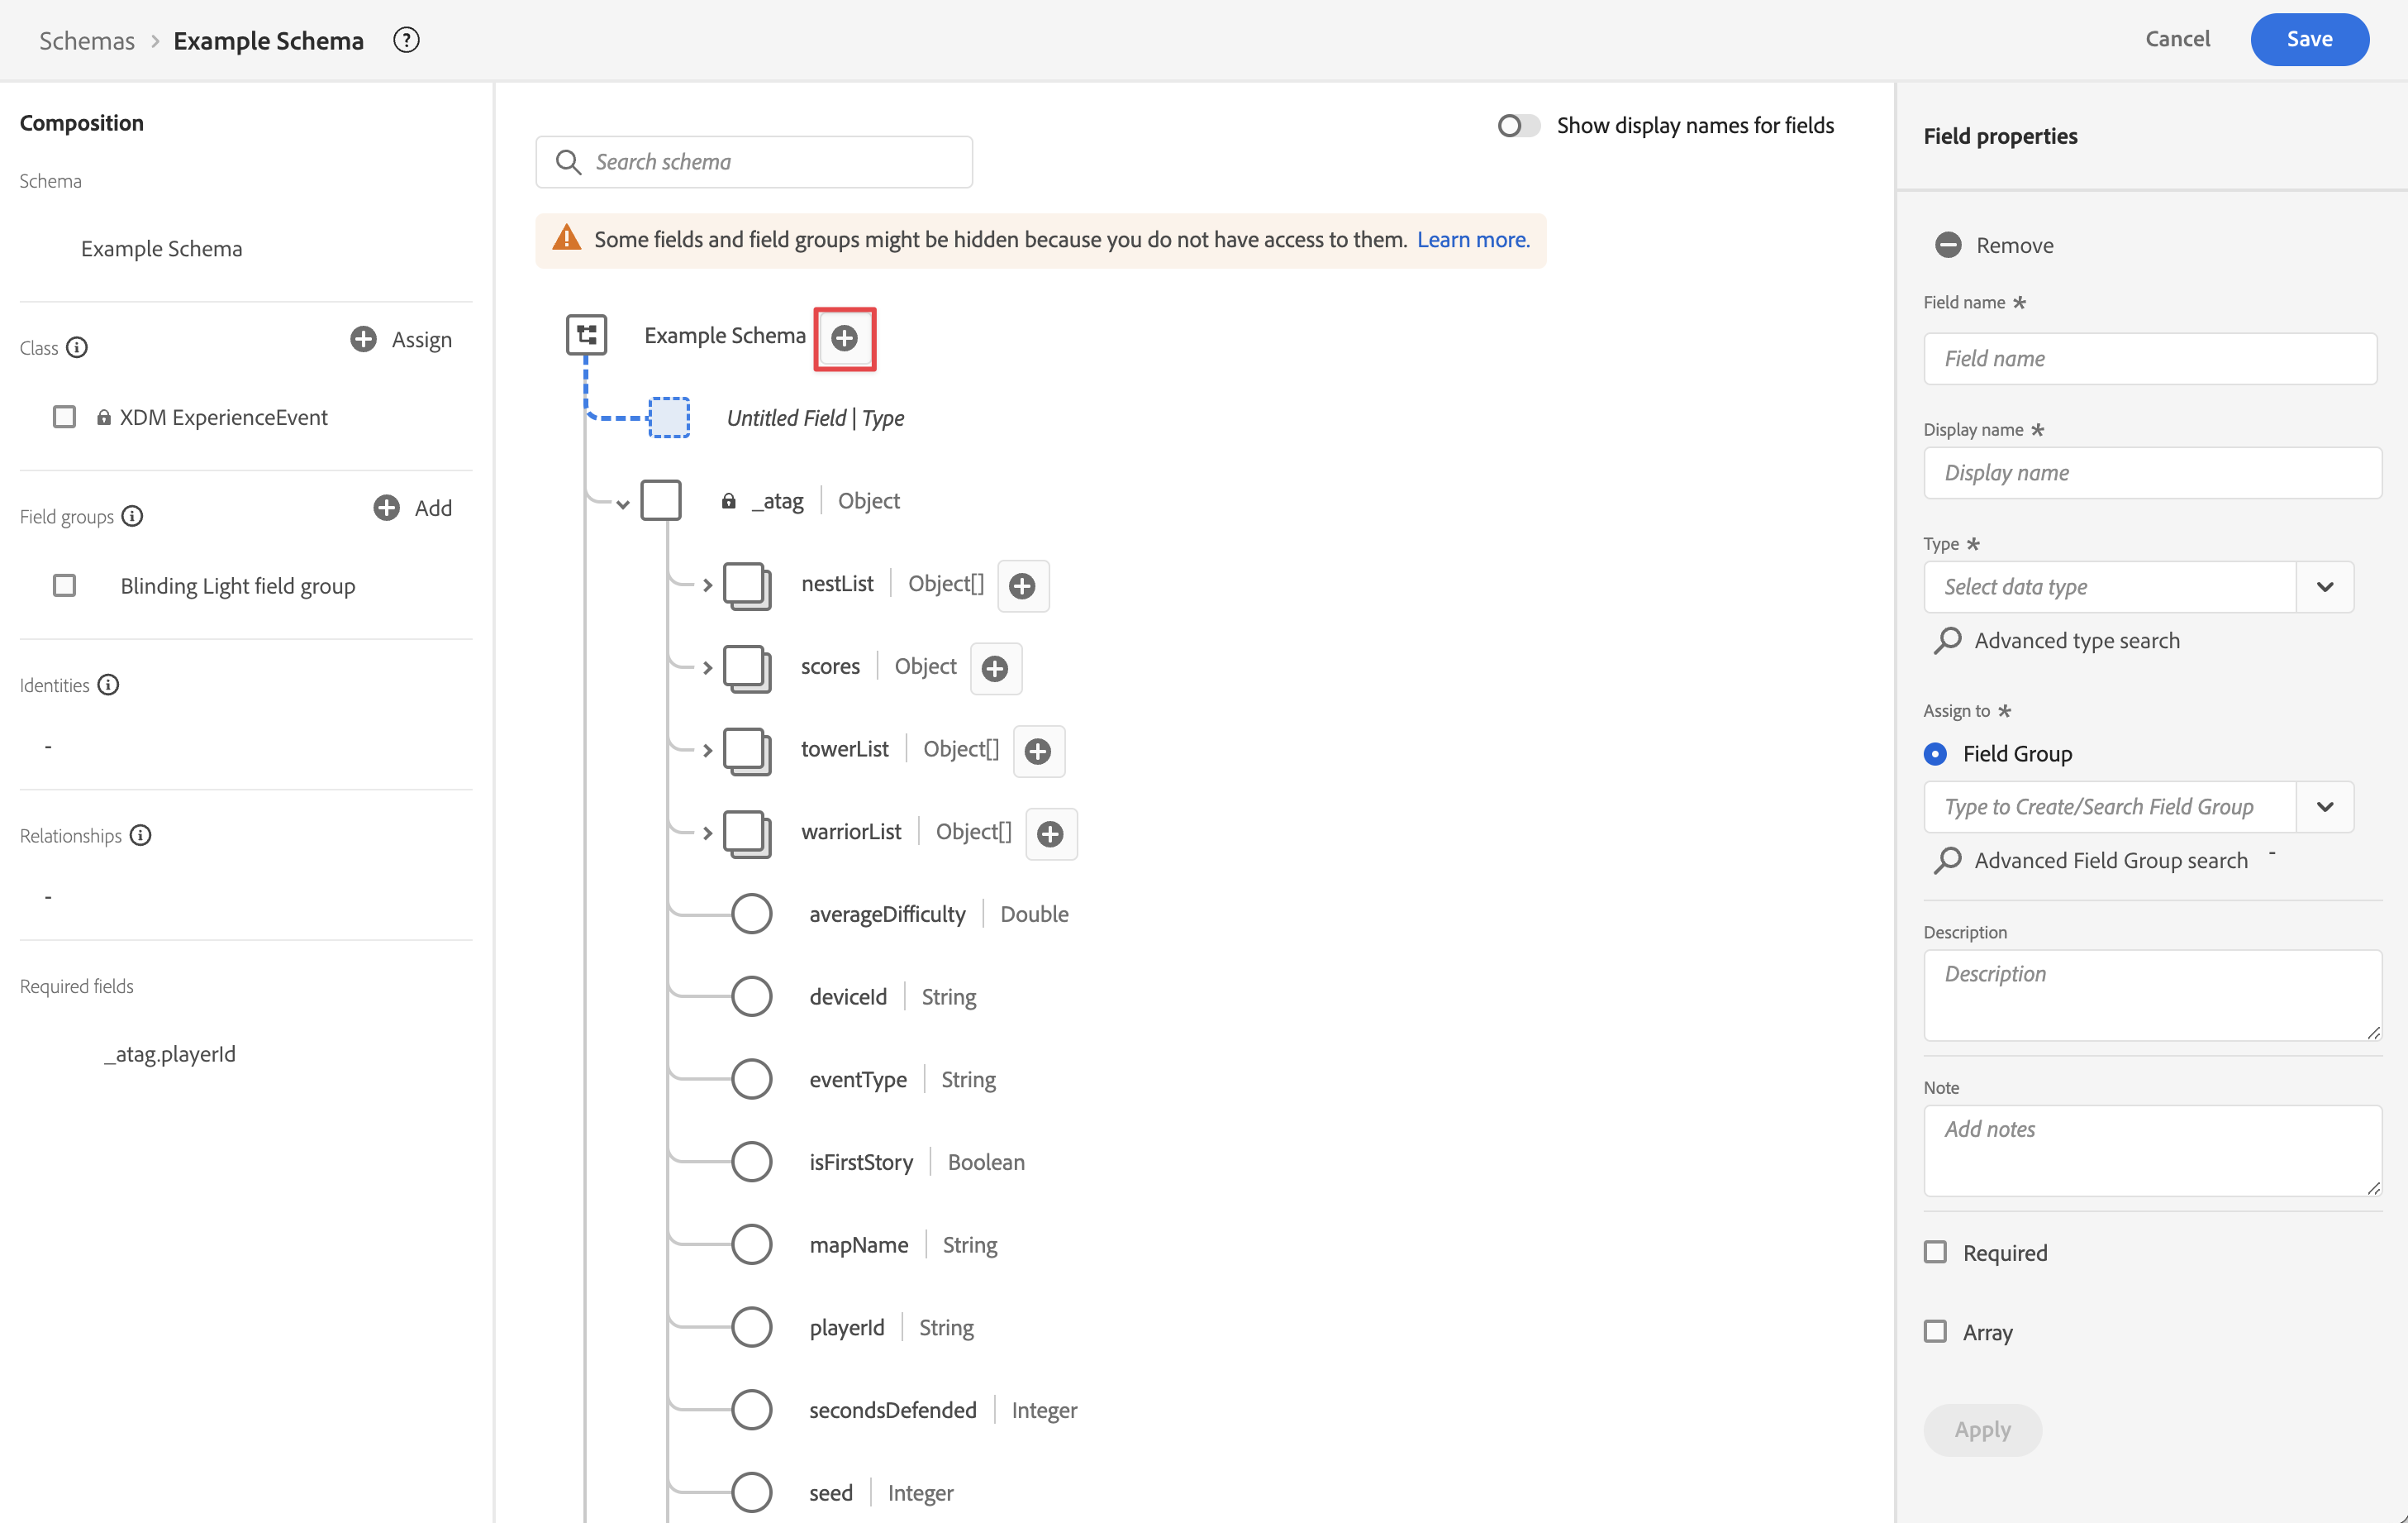Click the plus icon next to Example Schema
Screen dimensions: 2408x1523
point(844,338)
